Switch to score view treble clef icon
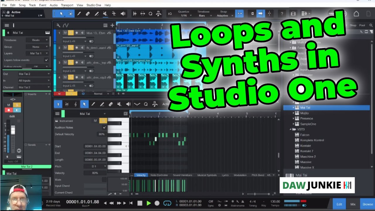This screenshot has height=211, width=375. [76, 104]
